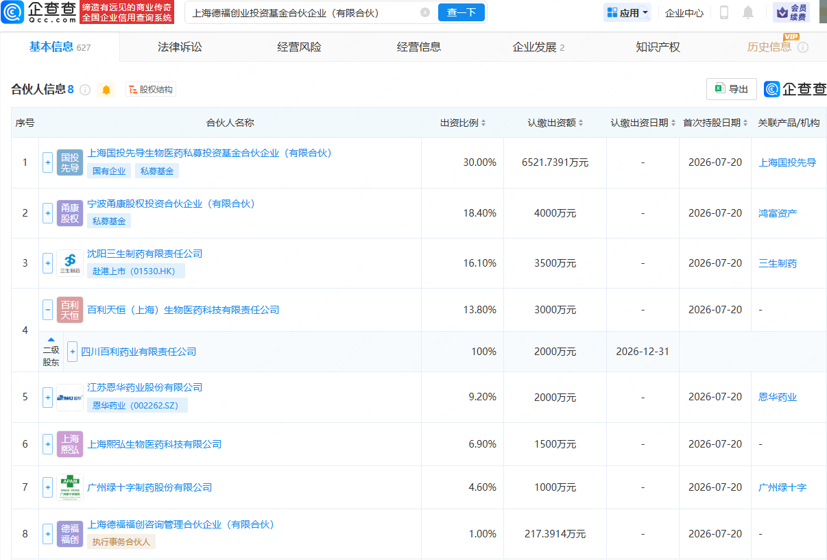This screenshot has height=560, width=827.
Task: Click the 上海熙弘 company avatar
Action: click(x=70, y=444)
